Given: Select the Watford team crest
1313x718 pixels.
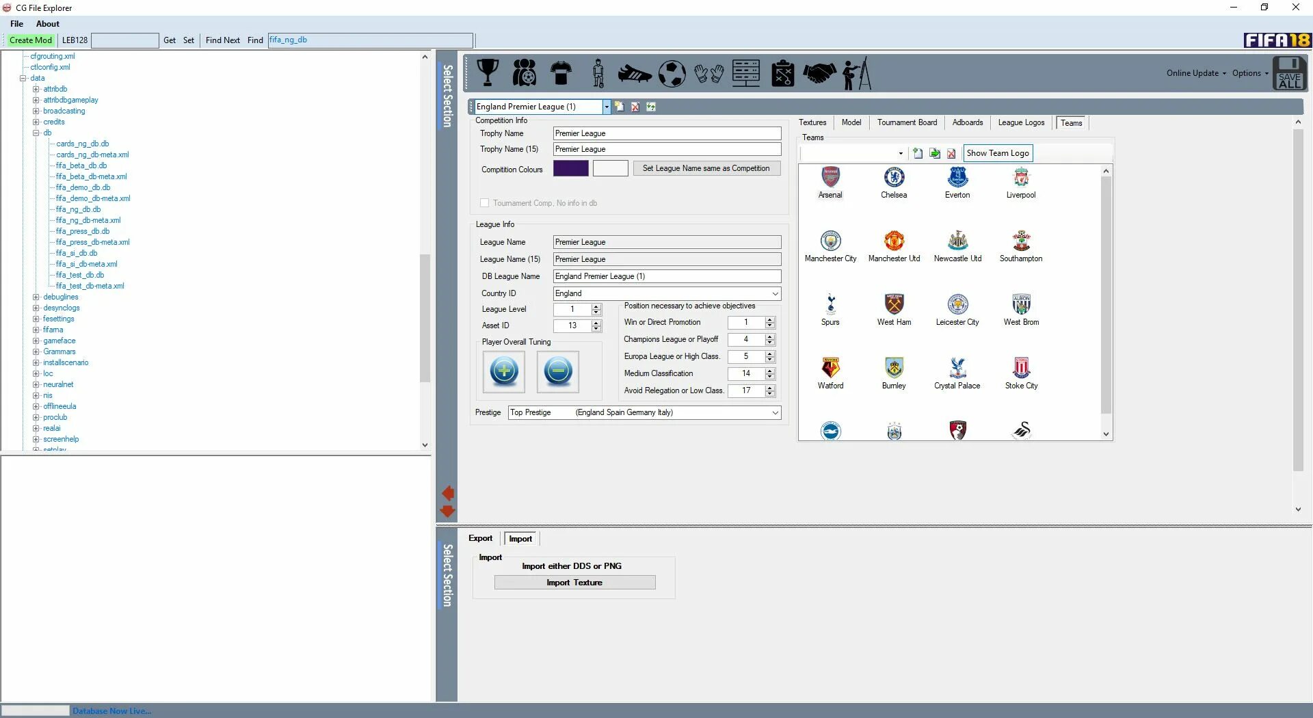Looking at the screenshot, I should 830,368.
